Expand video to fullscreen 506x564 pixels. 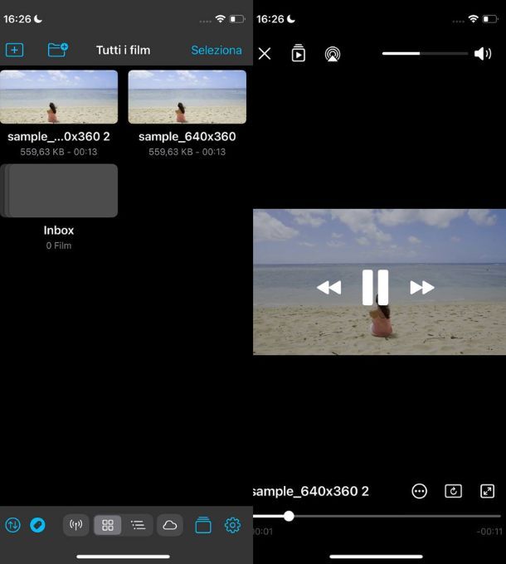pos(488,491)
